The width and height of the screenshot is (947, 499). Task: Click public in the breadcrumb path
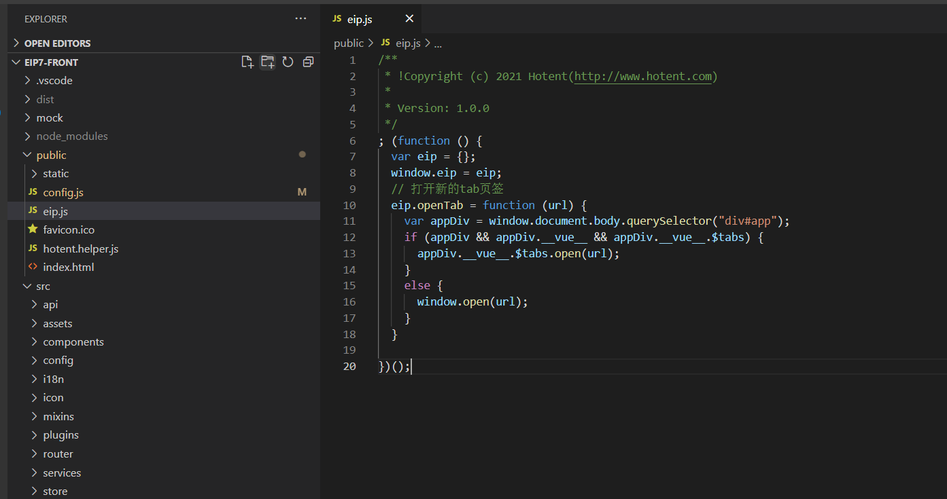pos(348,43)
